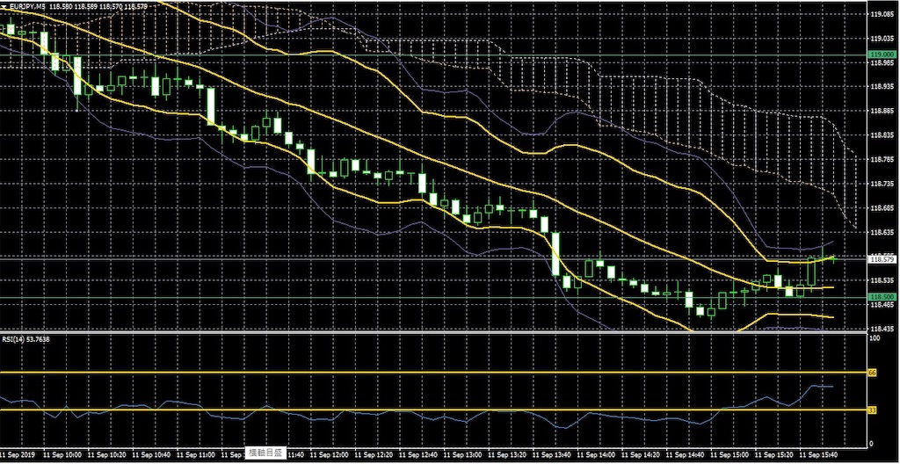Click the 11 Sep 15:40 time label
Screen dimensions: 900x464
click(818, 454)
